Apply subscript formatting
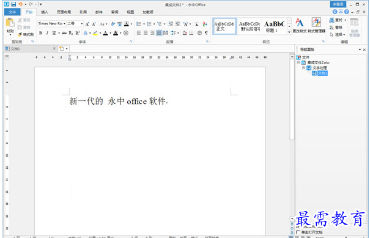This screenshot has height=238, width=370. pyautogui.click(x=71, y=33)
